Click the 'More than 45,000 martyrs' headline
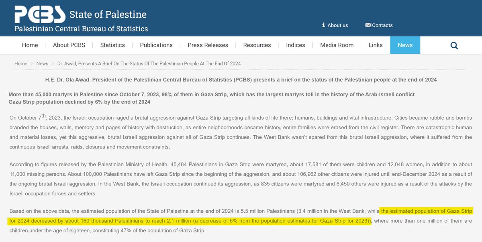 click(212, 94)
